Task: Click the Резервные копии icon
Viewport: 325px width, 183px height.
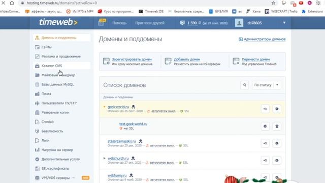Action: point(37,112)
